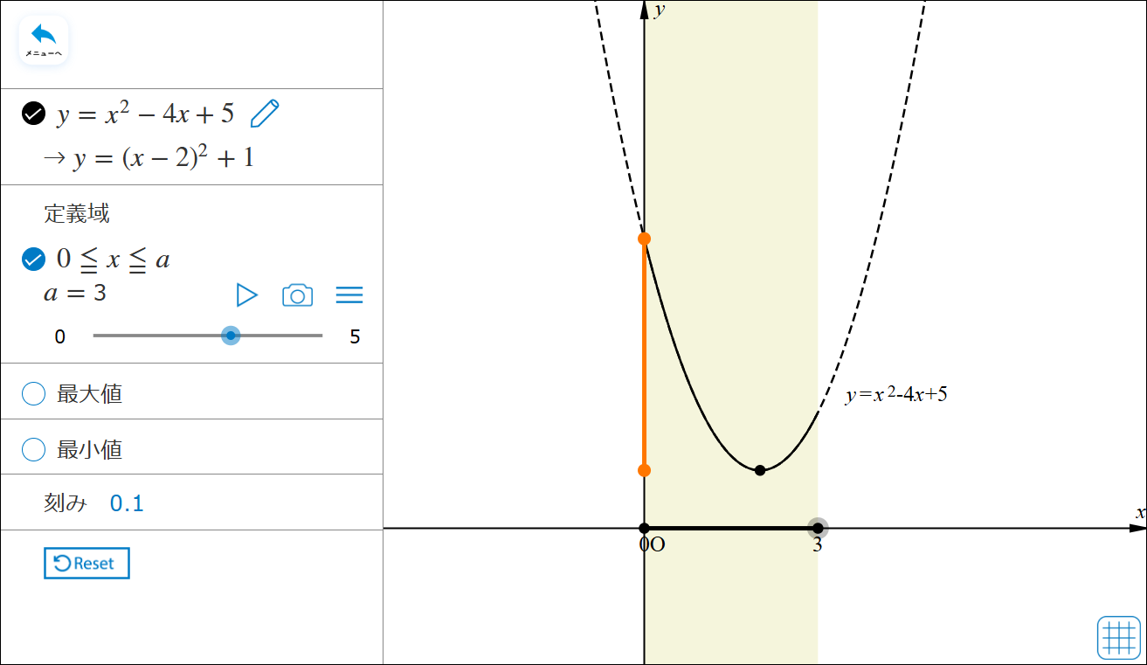Click the Reset button

pyautogui.click(x=86, y=564)
